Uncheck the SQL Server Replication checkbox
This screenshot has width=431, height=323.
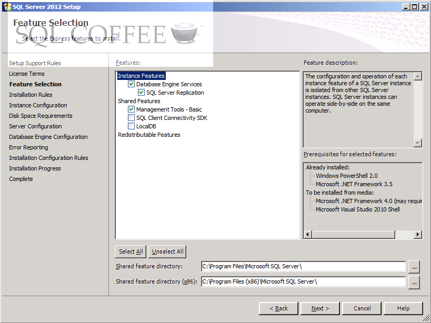[x=141, y=93]
